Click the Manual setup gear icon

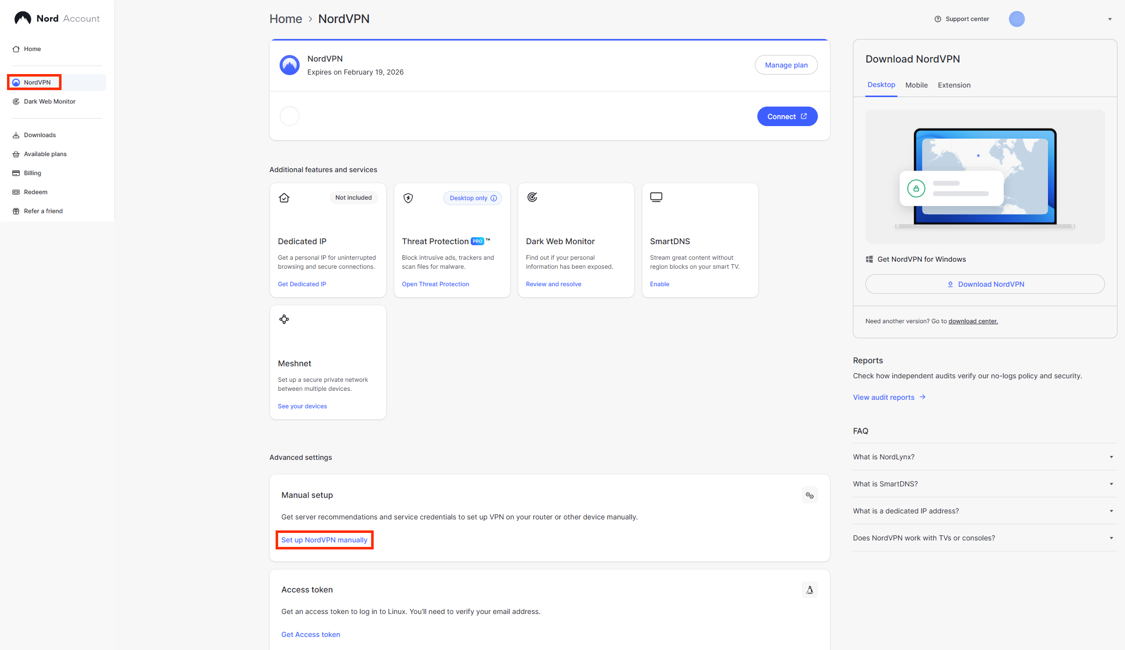(x=809, y=495)
